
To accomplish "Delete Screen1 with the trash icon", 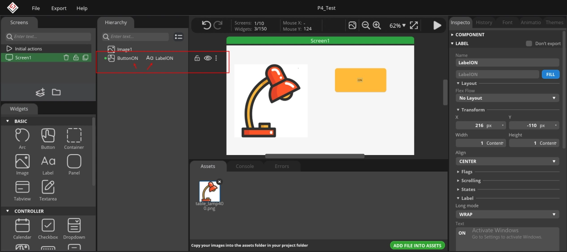I will [x=66, y=58].
